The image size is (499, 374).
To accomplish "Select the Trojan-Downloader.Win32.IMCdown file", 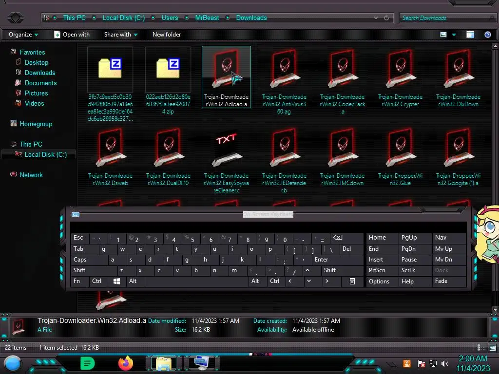I will pos(342,156).
